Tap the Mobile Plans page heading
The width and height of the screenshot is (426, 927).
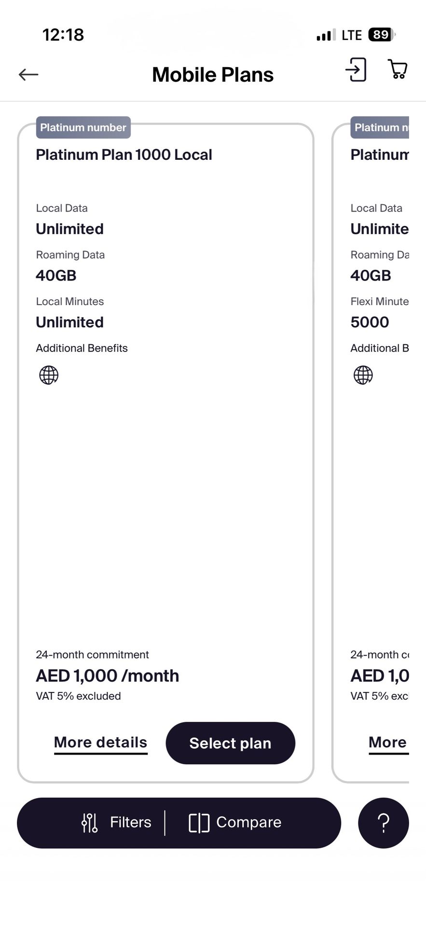coord(213,75)
